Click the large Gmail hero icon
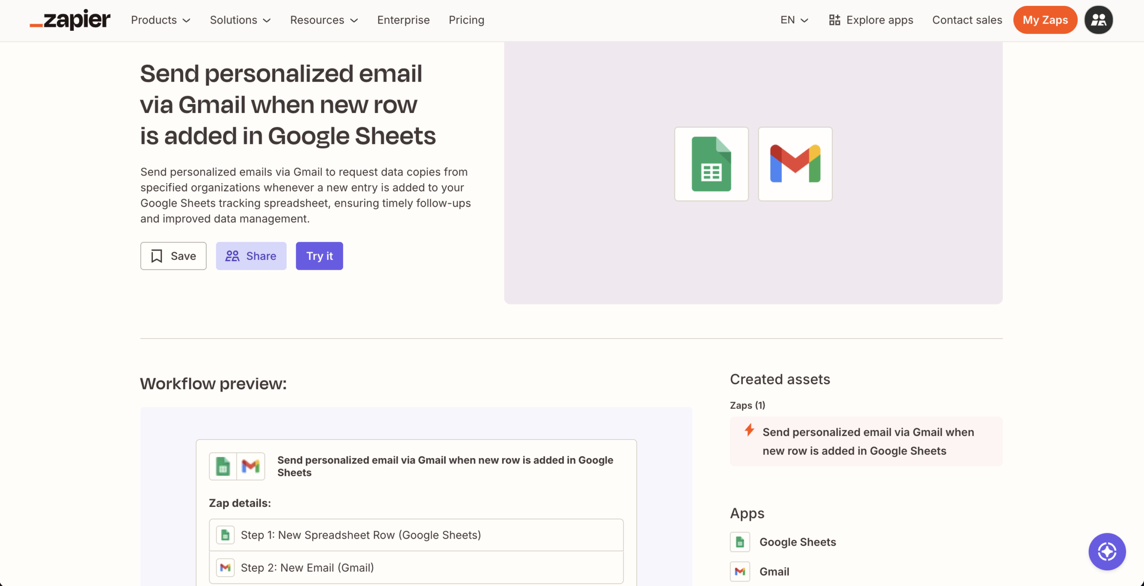Screen dimensions: 1144x586 click(x=795, y=164)
